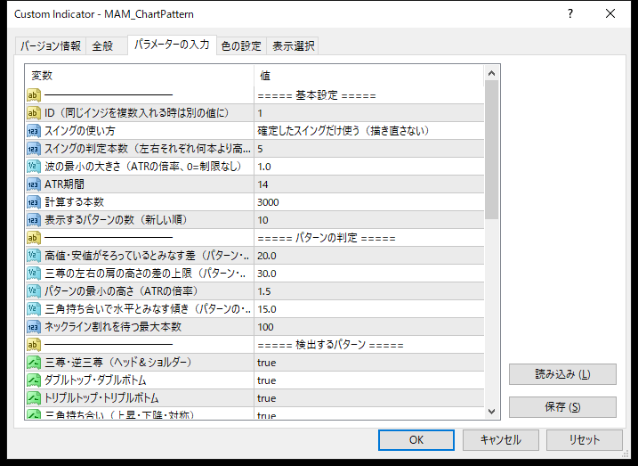Edit the ID value field showing 1
The height and width of the screenshot is (466, 638).
369,113
